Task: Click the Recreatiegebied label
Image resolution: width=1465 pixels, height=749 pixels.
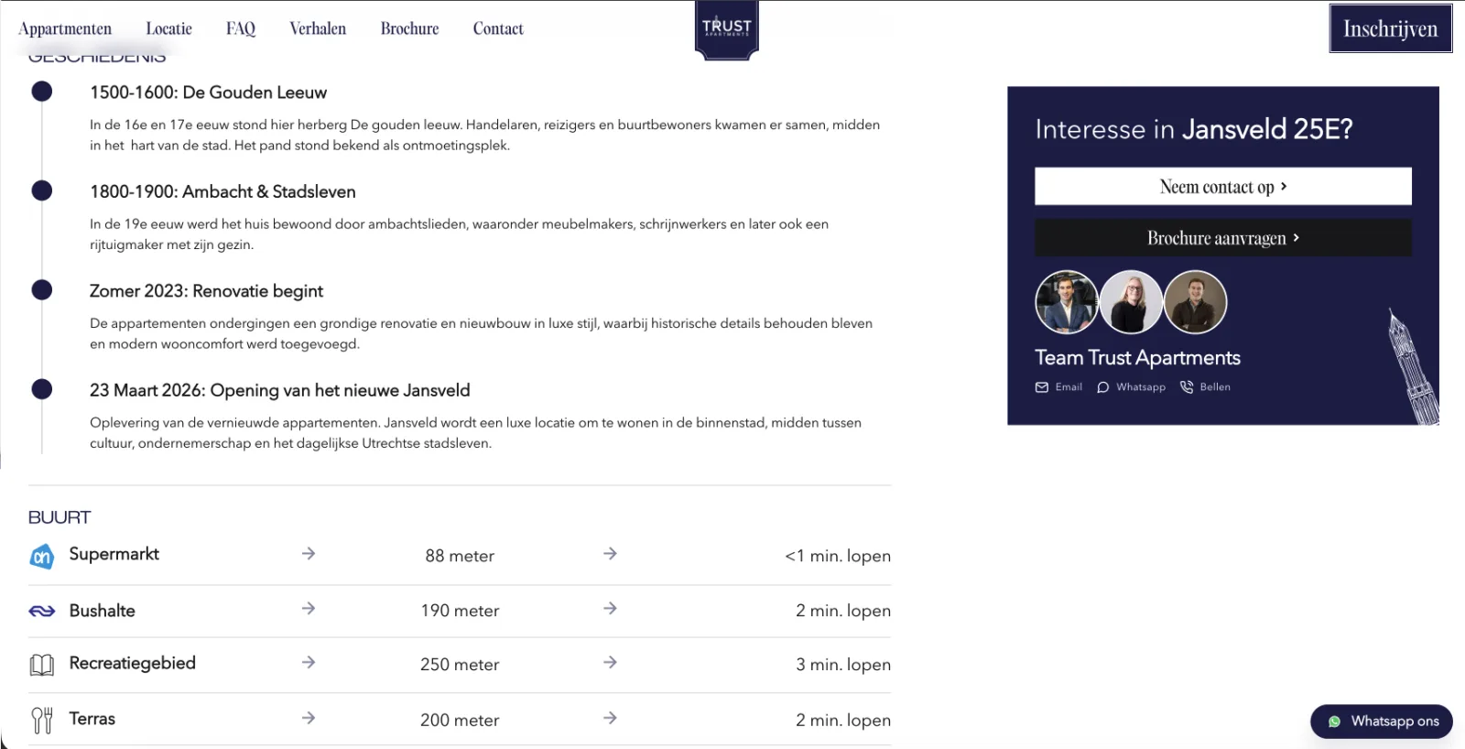Action: coord(132,663)
